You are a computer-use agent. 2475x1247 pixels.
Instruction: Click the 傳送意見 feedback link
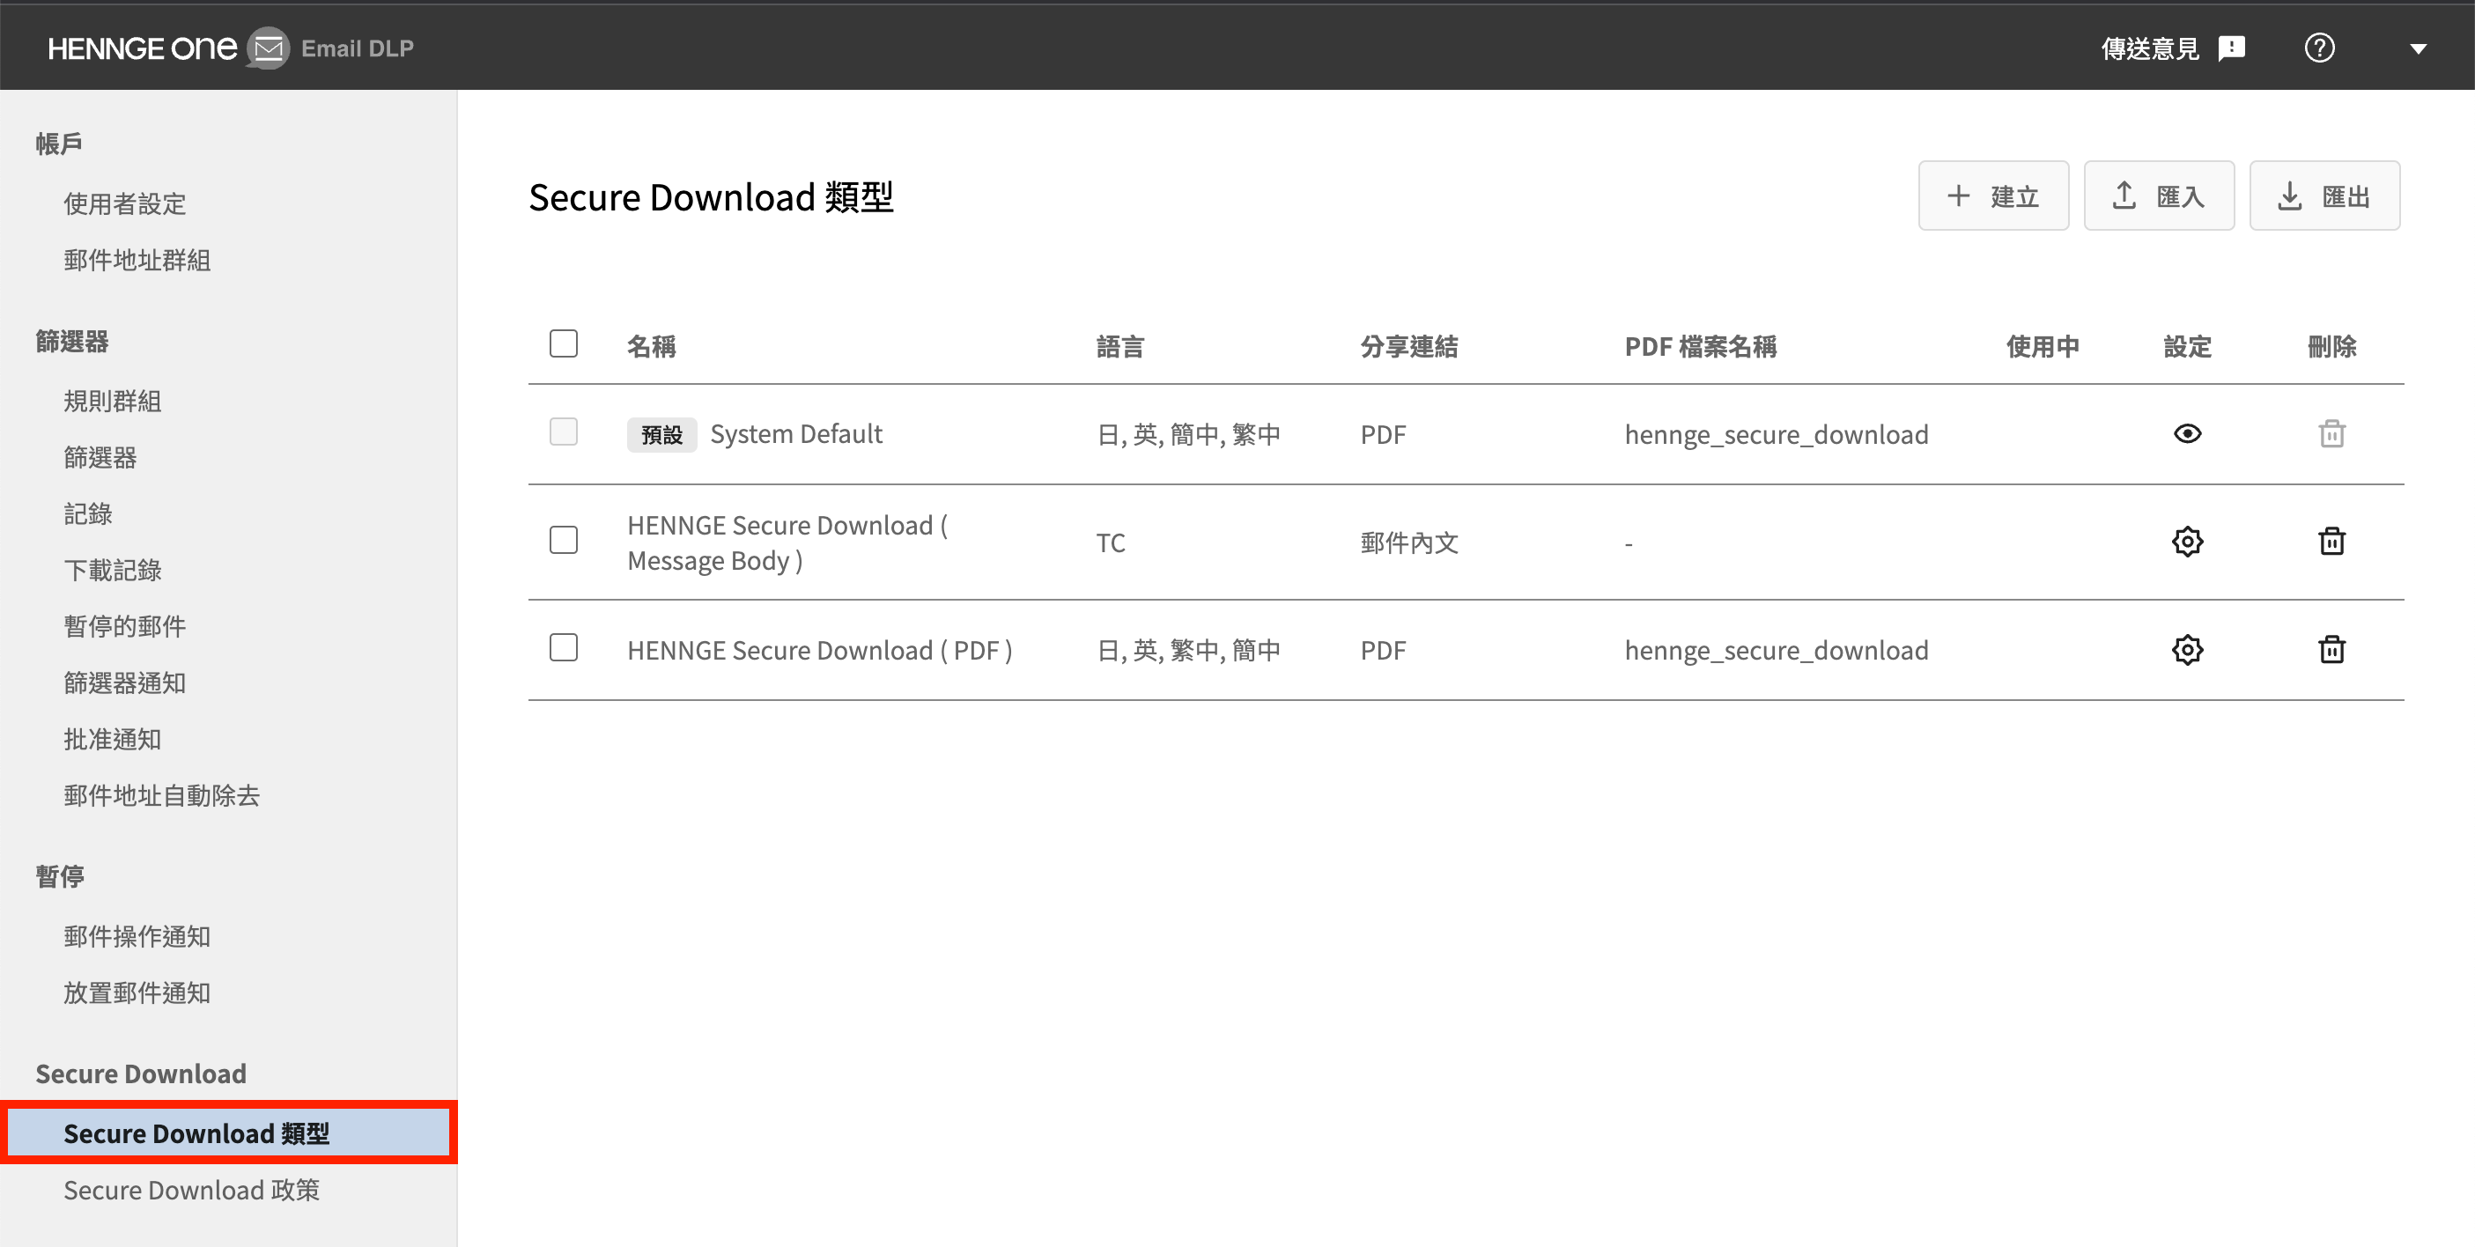tap(2150, 48)
